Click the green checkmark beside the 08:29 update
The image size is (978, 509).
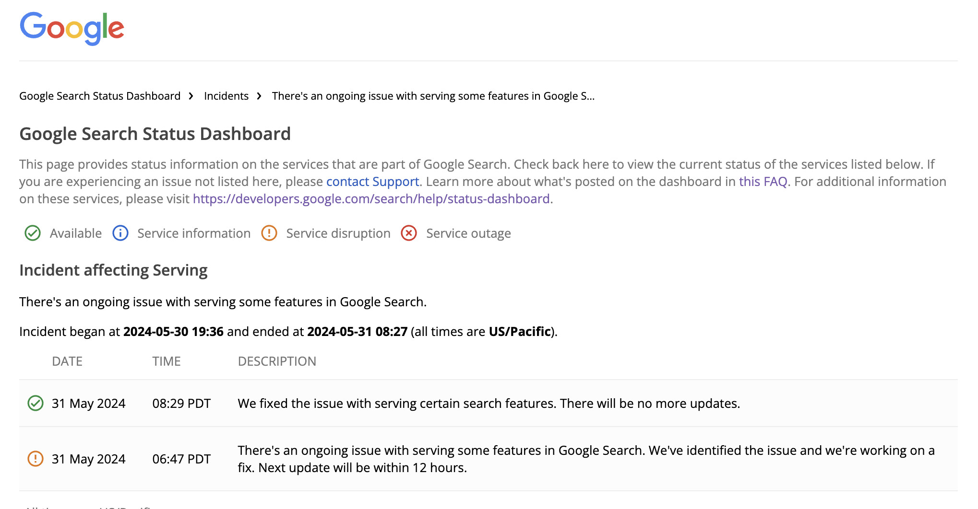36,403
